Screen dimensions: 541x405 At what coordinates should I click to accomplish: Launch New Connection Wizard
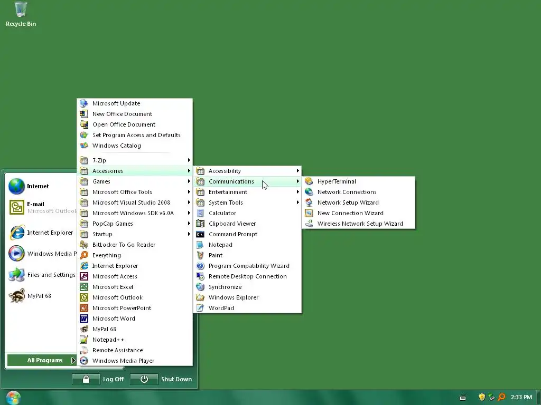point(359,213)
